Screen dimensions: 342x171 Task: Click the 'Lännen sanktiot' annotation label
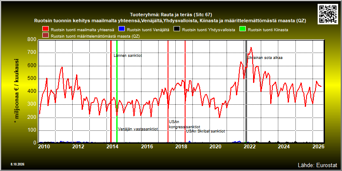click(x=128, y=56)
